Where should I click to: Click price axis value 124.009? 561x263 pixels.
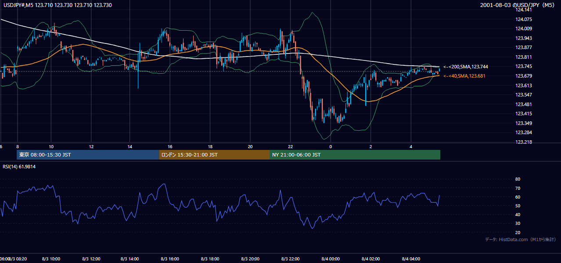pos(525,29)
